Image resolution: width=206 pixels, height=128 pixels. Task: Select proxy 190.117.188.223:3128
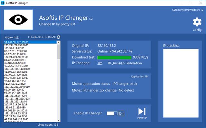30,99
